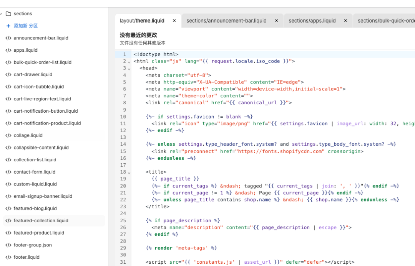Fold the title block at line 18
Image resolution: width=415 pixels, height=266 pixels.
[129, 173]
